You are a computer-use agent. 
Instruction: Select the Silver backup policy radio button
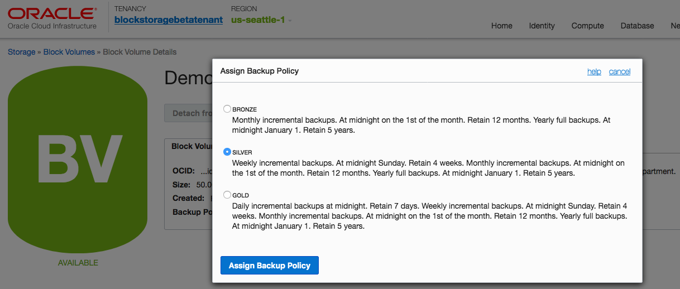coord(227,152)
